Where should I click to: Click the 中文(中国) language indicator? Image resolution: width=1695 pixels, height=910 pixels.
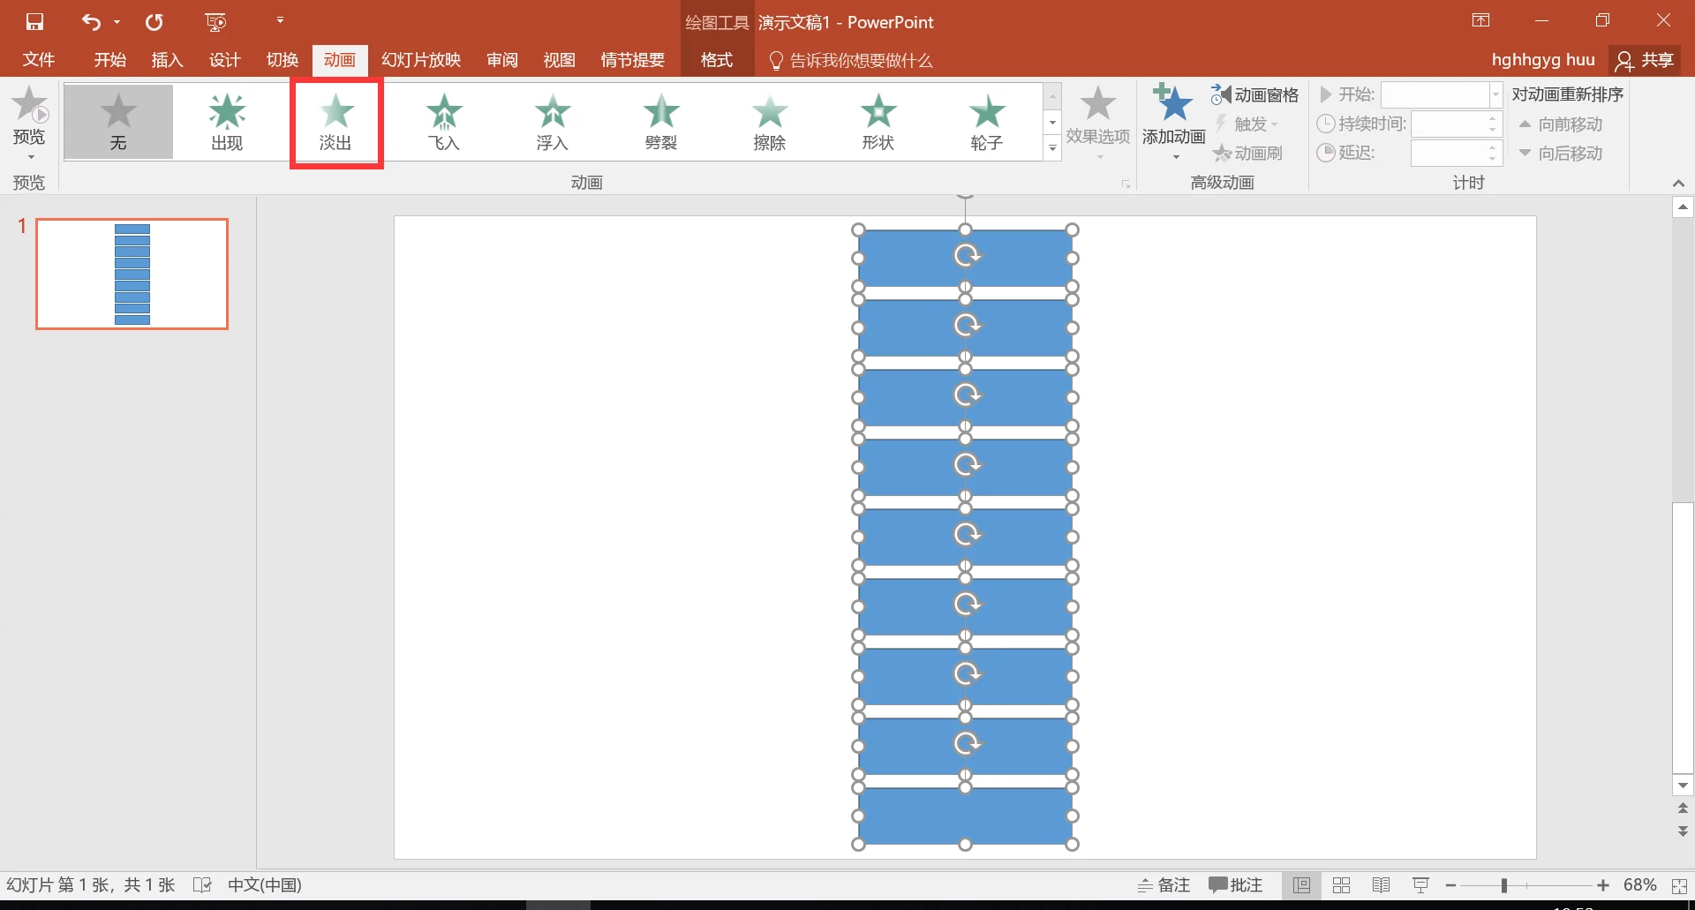point(265,884)
